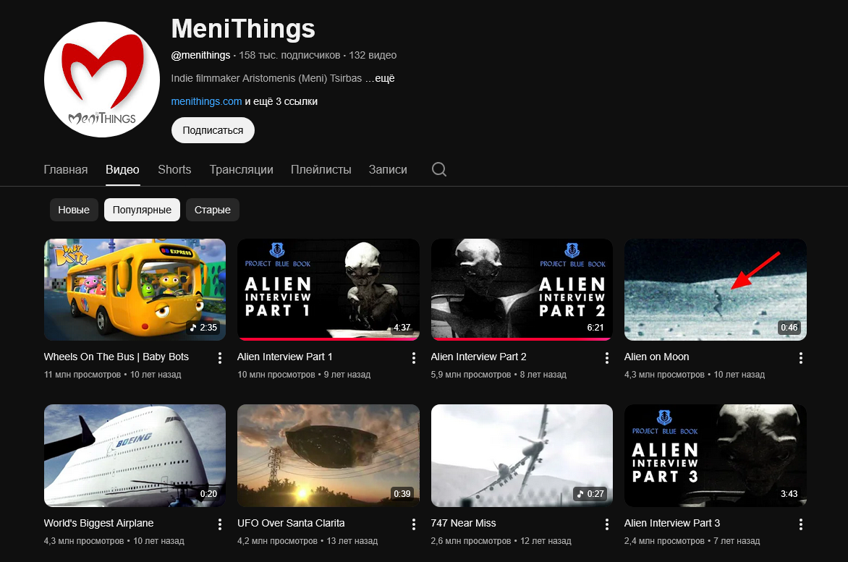Open options menu for Wheels On The Bus
This screenshot has height=562, width=848.
point(219,358)
